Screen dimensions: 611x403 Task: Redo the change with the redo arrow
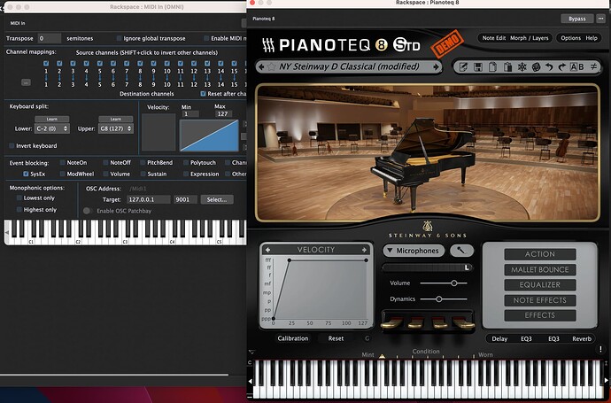pyautogui.click(x=562, y=67)
